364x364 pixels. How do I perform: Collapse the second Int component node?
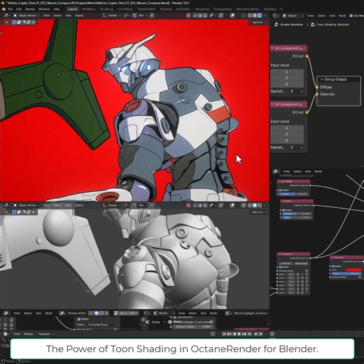(x=272, y=104)
